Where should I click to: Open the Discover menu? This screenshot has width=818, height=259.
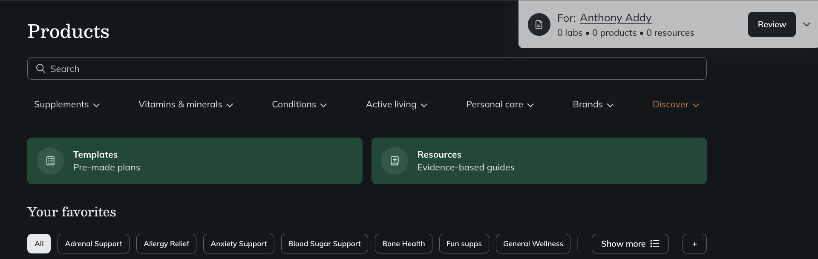tap(676, 105)
